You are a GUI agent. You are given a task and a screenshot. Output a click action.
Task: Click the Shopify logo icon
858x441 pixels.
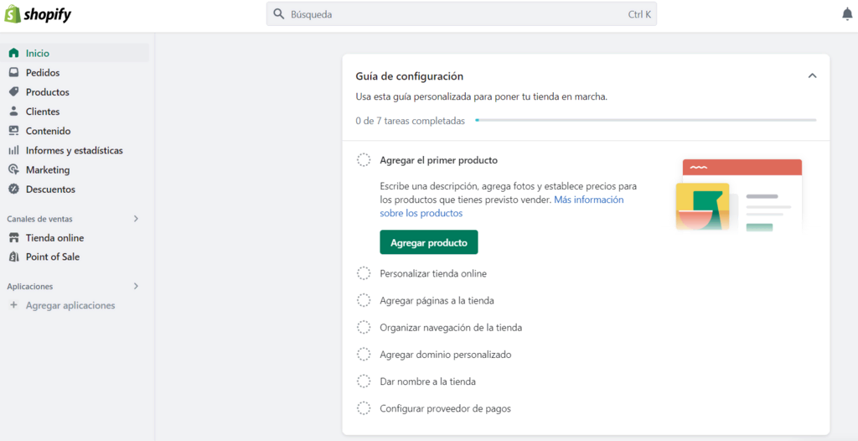click(13, 14)
